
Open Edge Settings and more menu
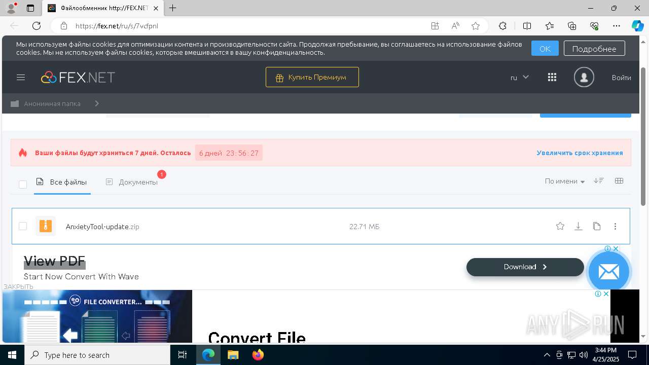tap(617, 26)
